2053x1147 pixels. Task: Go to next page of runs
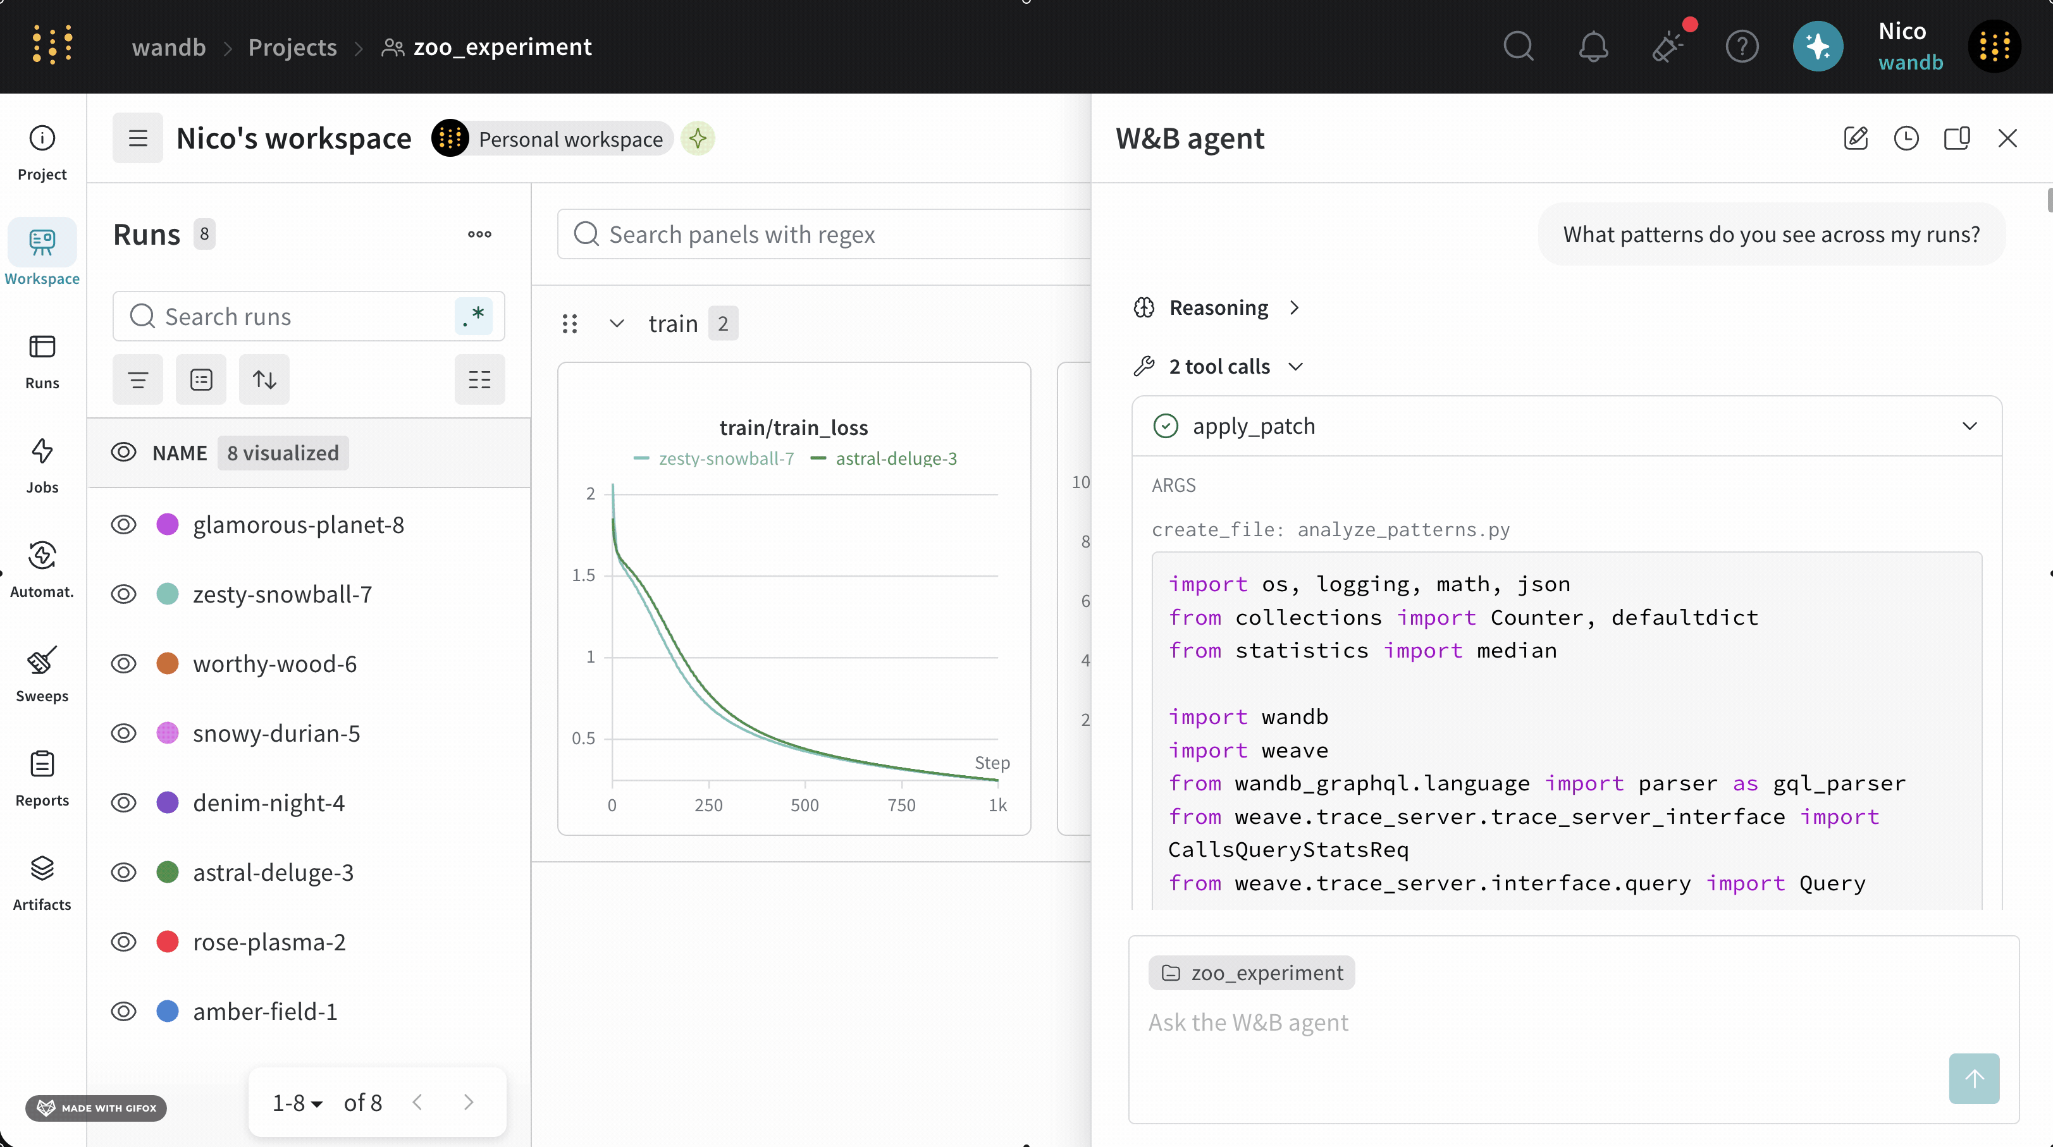click(x=469, y=1102)
